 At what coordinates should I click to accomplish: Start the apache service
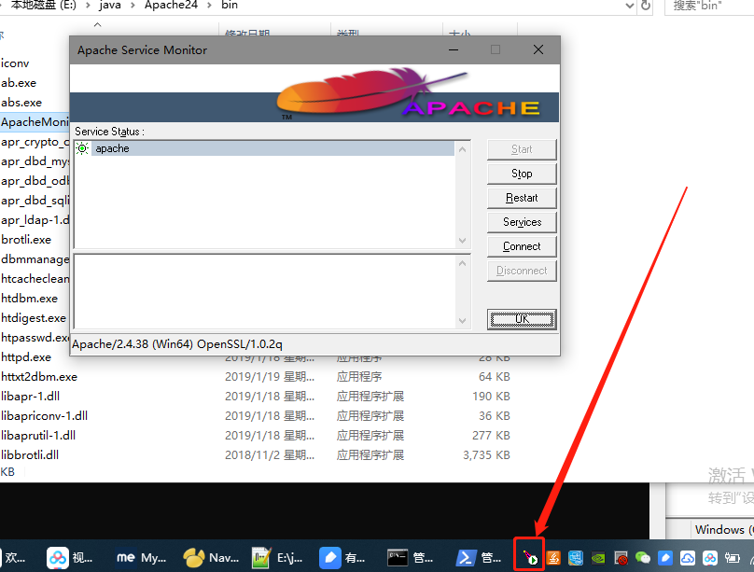521,148
